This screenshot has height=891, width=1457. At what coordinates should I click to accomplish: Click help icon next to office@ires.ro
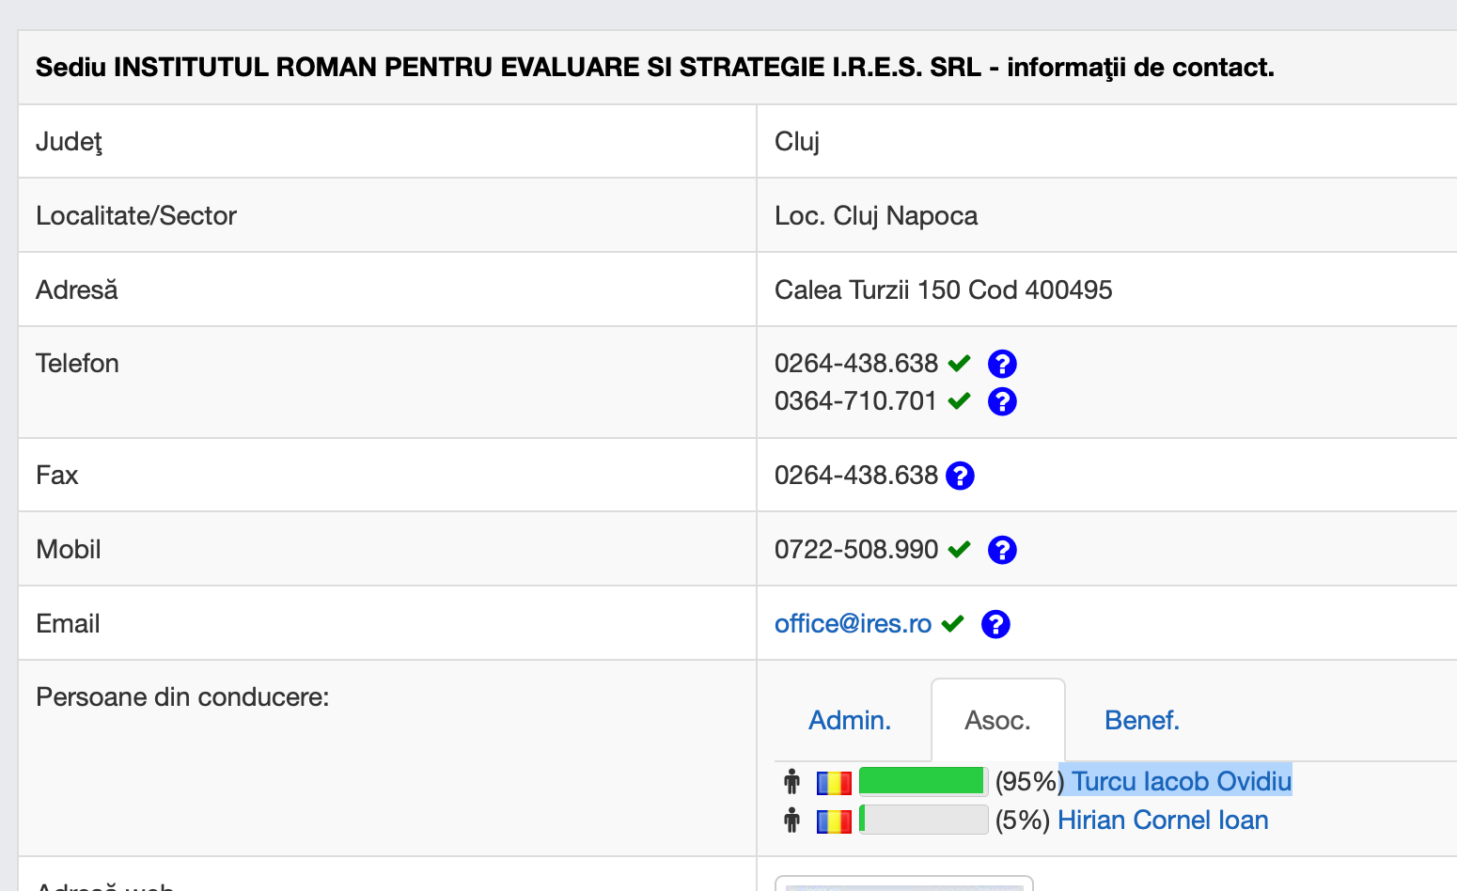pos(995,624)
